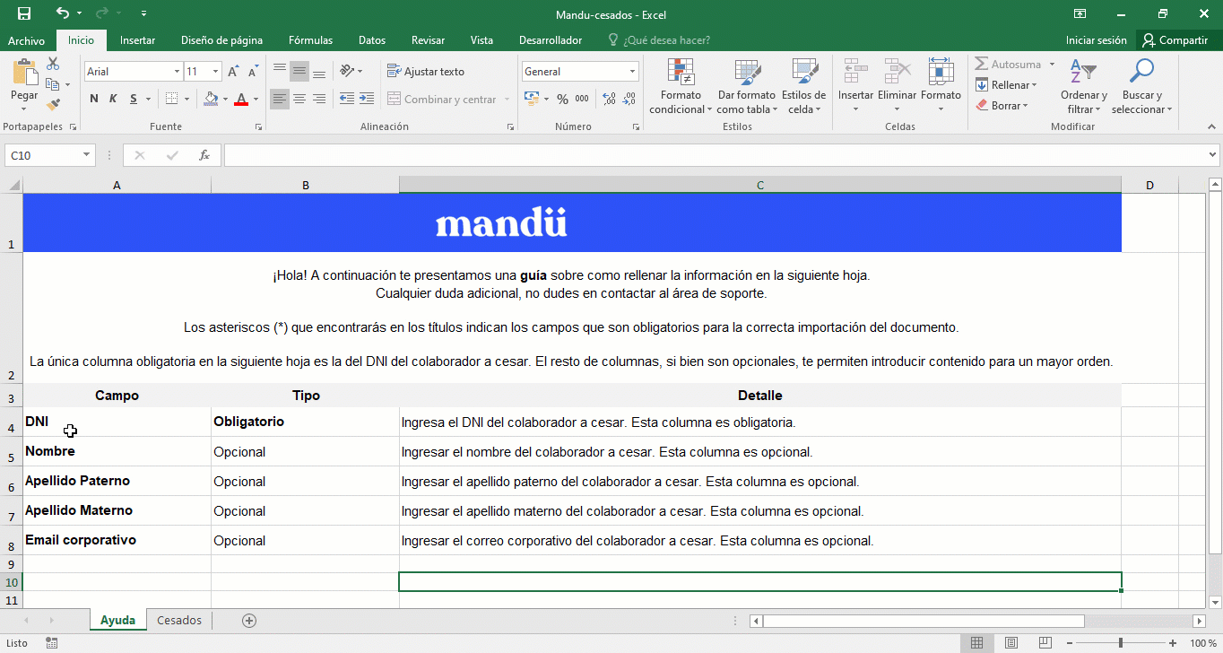Toggle underline (S) formatting

click(x=134, y=99)
